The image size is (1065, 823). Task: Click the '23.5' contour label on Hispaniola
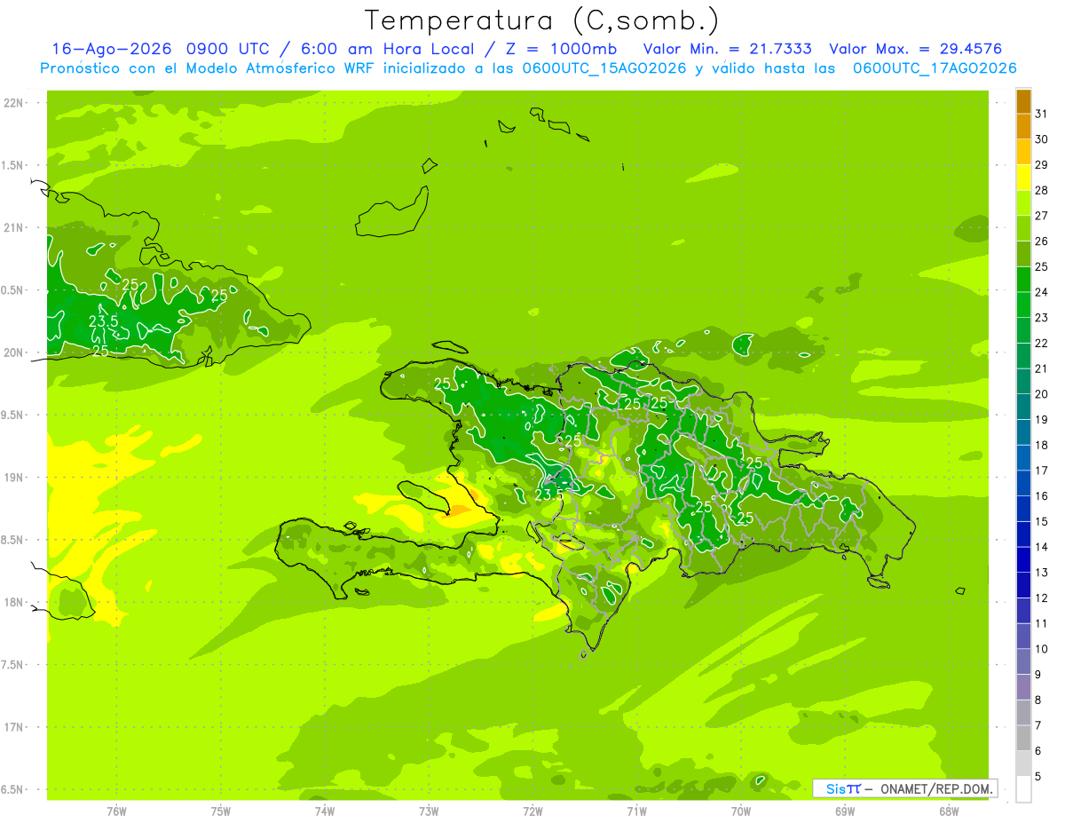549,495
